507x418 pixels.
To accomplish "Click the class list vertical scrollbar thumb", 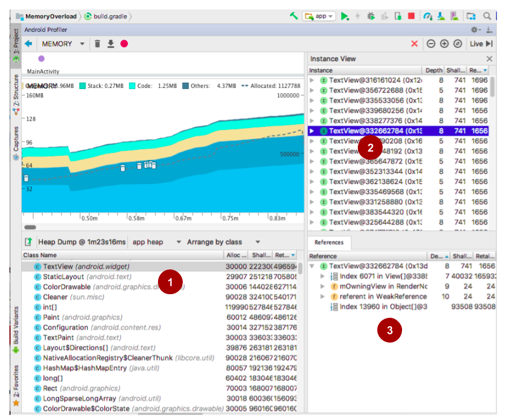I will click(x=301, y=268).
